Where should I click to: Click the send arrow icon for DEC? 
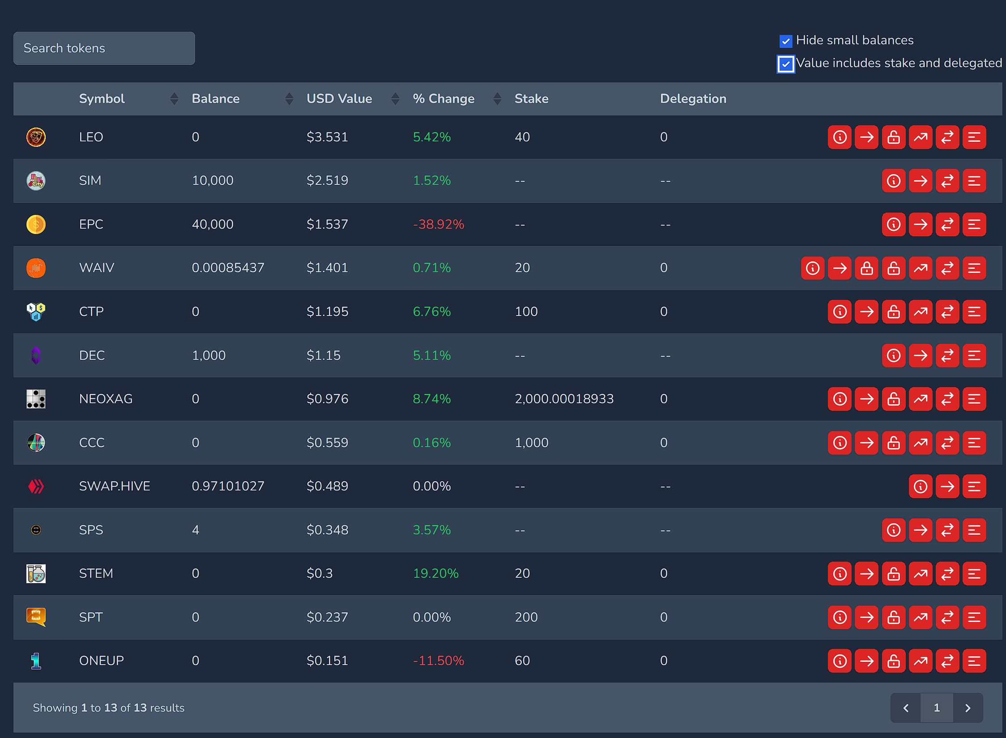921,355
